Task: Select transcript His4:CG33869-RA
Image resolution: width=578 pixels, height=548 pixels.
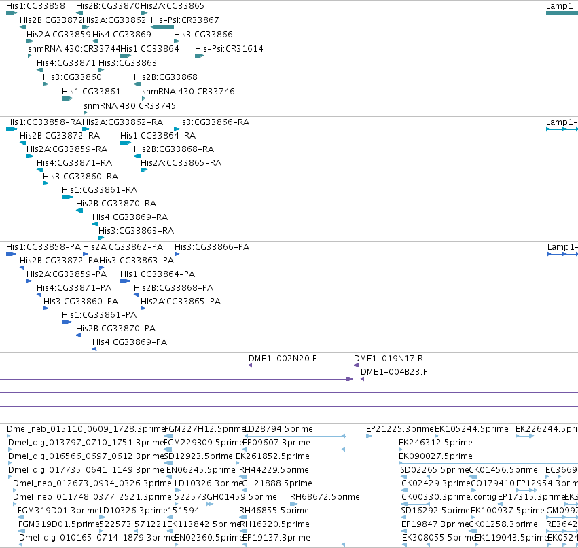Action: [130, 217]
